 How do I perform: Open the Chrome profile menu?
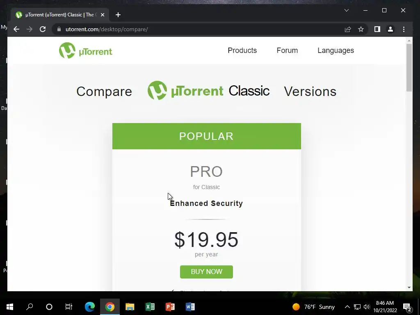coord(390,29)
